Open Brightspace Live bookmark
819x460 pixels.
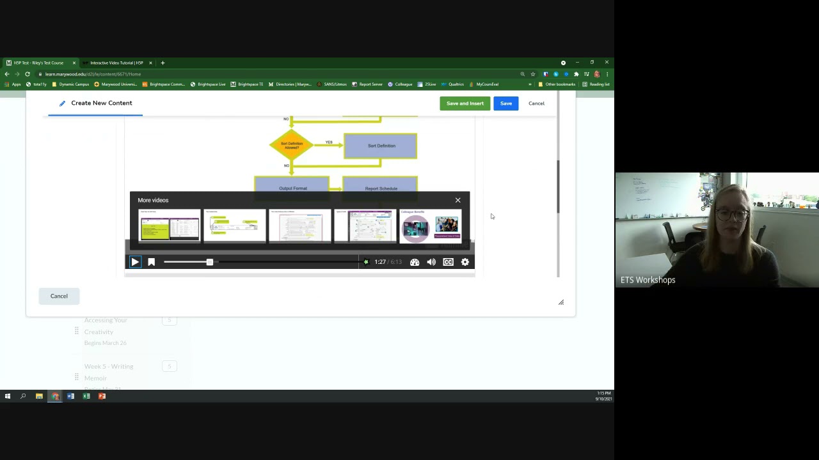point(208,84)
